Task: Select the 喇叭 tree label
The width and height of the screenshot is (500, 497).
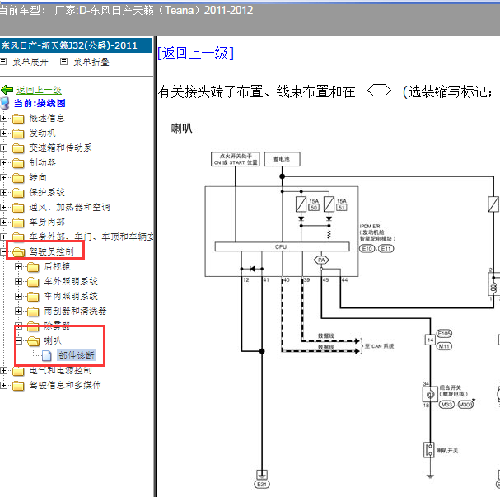Action: click(x=53, y=340)
